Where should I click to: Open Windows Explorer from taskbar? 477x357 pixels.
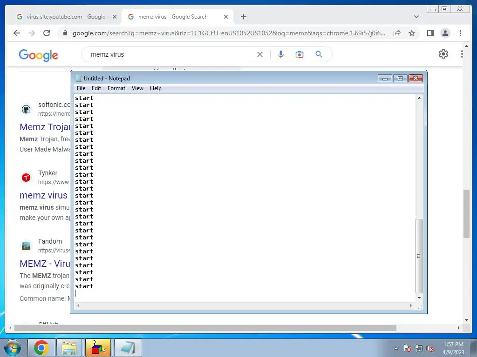pyautogui.click(x=69, y=348)
